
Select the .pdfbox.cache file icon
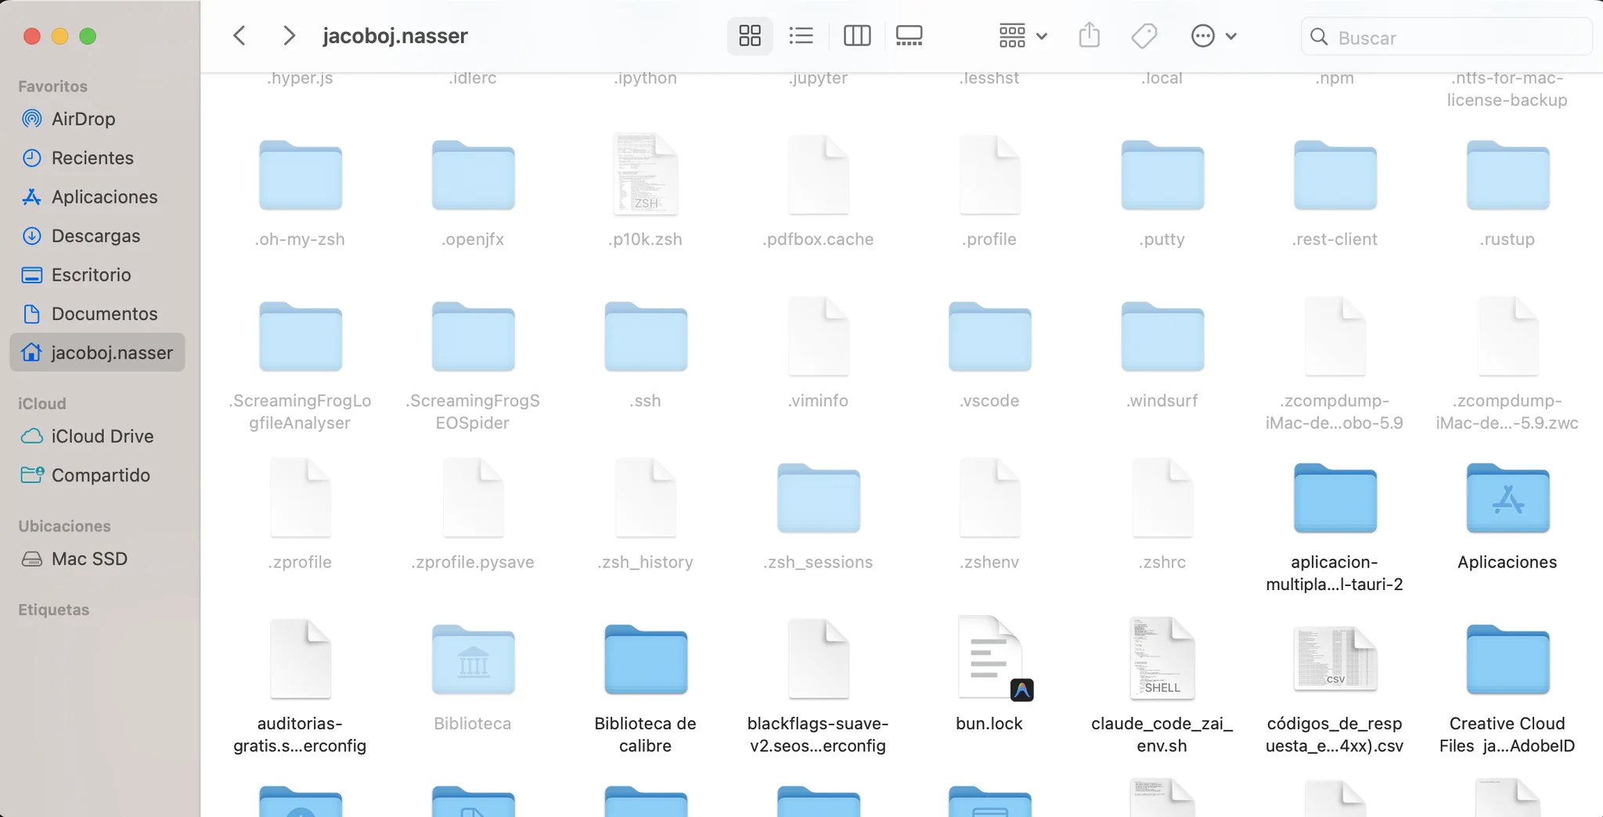818,175
